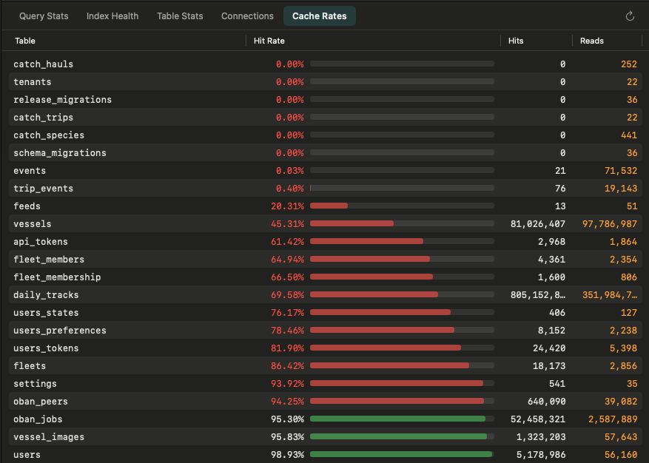
Task: Click the oban_peers table name
Action: [x=41, y=402]
